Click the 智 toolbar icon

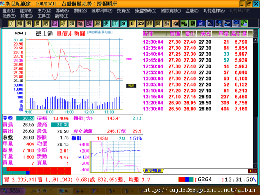point(97,23)
